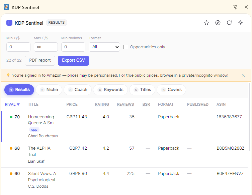This screenshot has width=252, height=195.
Task: Sort by RIVAL column arrow
Action: pyautogui.click(x=18, y=105)
